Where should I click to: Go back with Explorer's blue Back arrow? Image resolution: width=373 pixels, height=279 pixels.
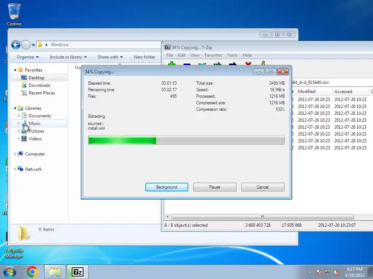(16, 45)
